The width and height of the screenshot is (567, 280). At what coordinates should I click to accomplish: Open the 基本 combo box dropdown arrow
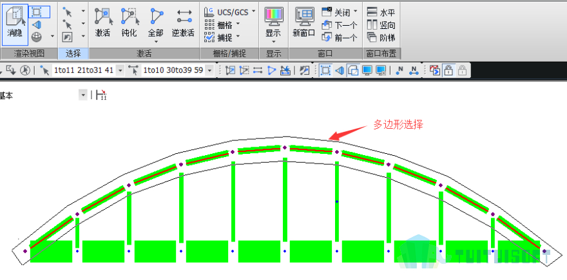pyautogui.click(x=83, y=95)
